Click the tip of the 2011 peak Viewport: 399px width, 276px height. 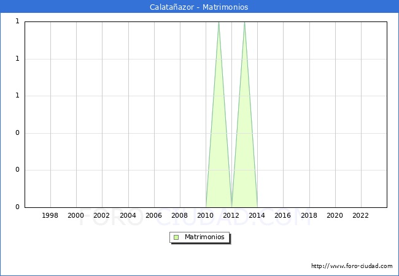[x=219, y=22]
